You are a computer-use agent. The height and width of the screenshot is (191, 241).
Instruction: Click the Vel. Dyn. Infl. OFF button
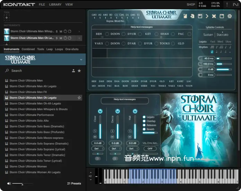tap(150, 149)
